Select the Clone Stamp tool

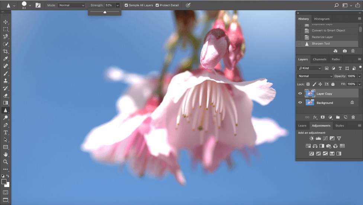click(x=6, y=81)
